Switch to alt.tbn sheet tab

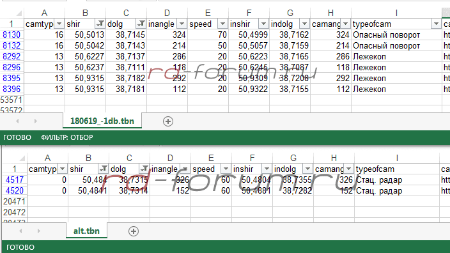[x=86, y=231]
